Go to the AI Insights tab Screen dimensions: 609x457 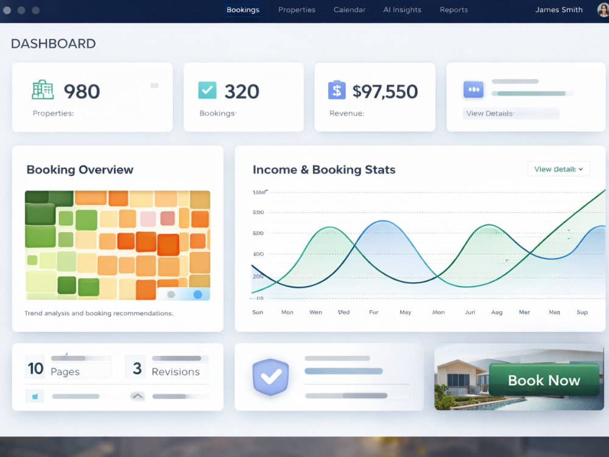pyautogui.click(x=402, y=10)
